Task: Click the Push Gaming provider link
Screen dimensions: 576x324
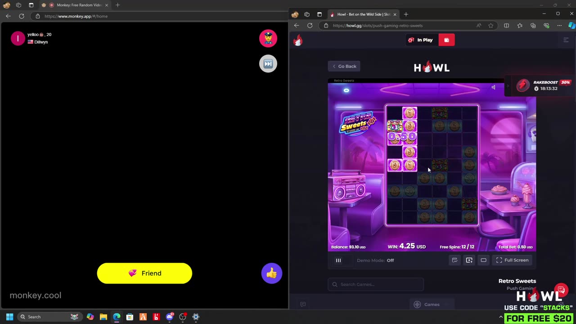Action: pos(521,288)
